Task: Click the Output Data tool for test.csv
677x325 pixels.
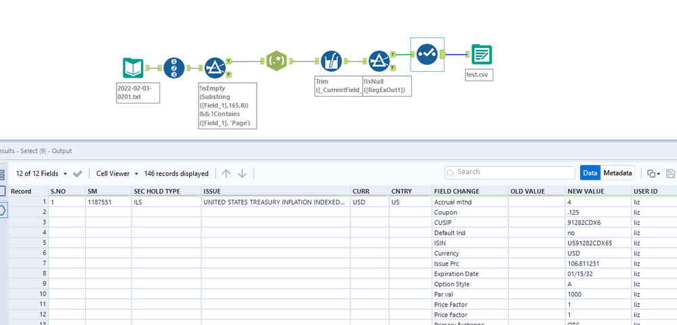Action: point(481,54)
